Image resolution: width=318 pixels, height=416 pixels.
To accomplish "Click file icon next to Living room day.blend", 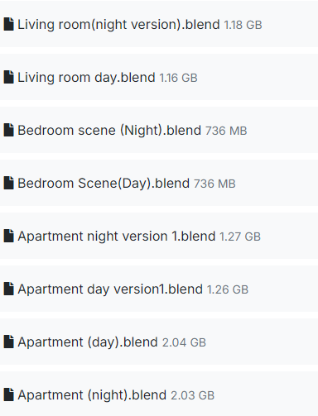I will point(8,77).
